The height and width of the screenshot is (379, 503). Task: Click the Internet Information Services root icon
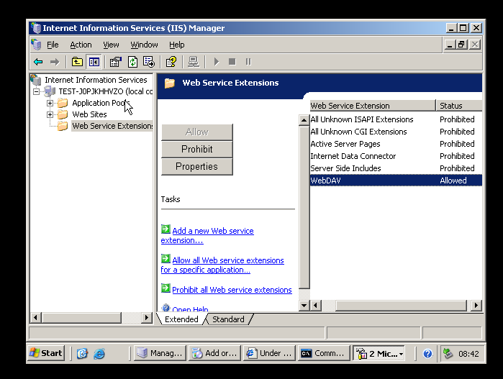[x=35, y=80]
